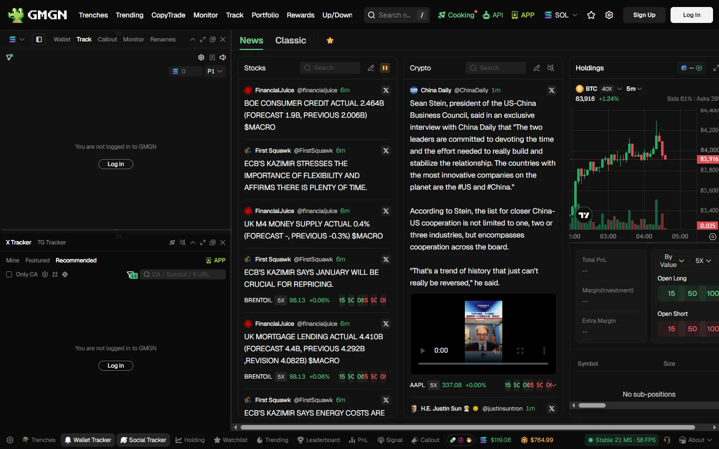
Task: Click the video progress bar
Action: tap(483, 364)
